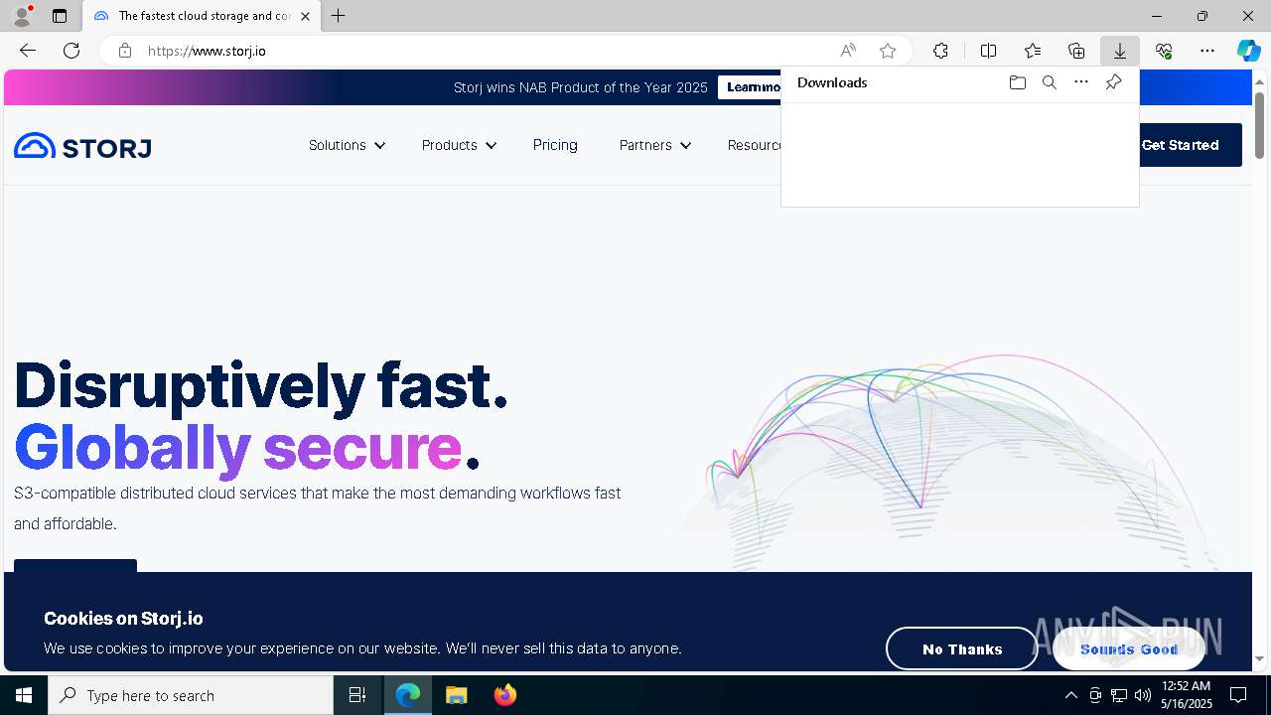This screenshot has width=1271, height=715.
Task: Open Task View on taskbar
Action: (357, 695)
